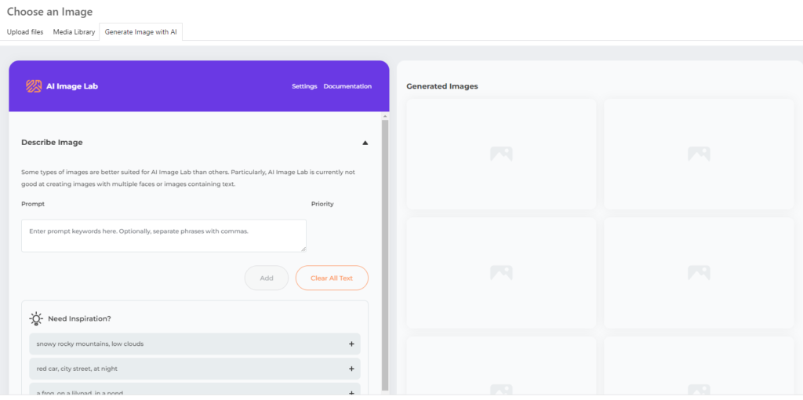Select the snowy rocky mountains, low clouds suggestion
The height and width of the screenshot is (400, 803).
pos(194,344)
